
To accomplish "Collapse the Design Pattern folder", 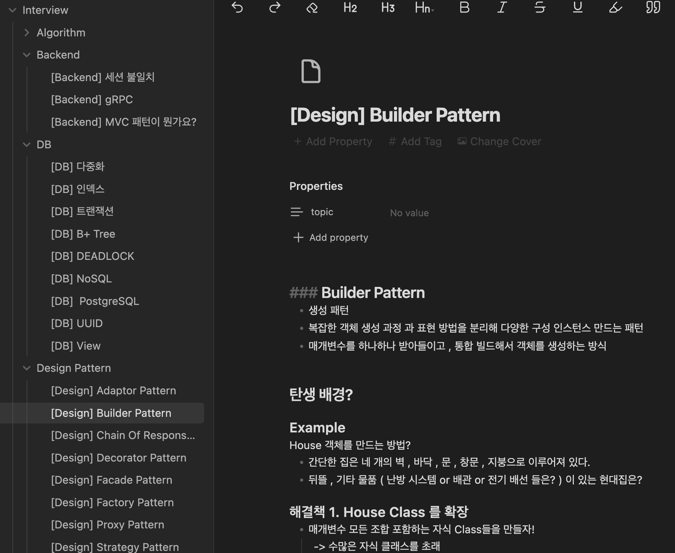I will pyautogui.click(x=27, y=368).
